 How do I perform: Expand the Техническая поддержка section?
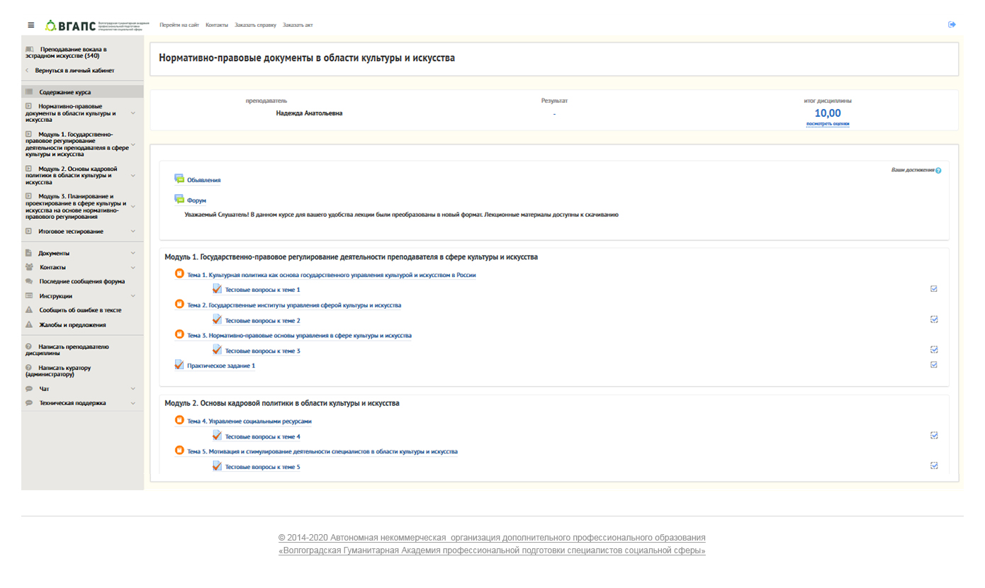133,403
